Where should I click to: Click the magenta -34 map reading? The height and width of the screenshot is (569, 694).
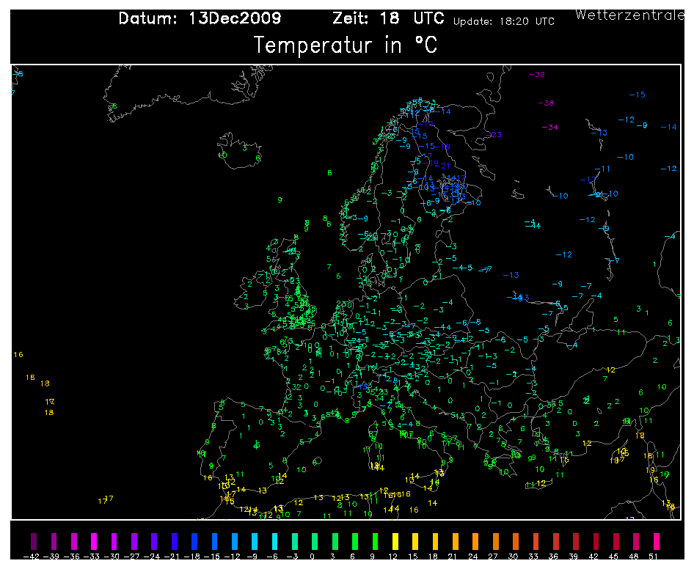pyautogui.click(x=550, y=128)
